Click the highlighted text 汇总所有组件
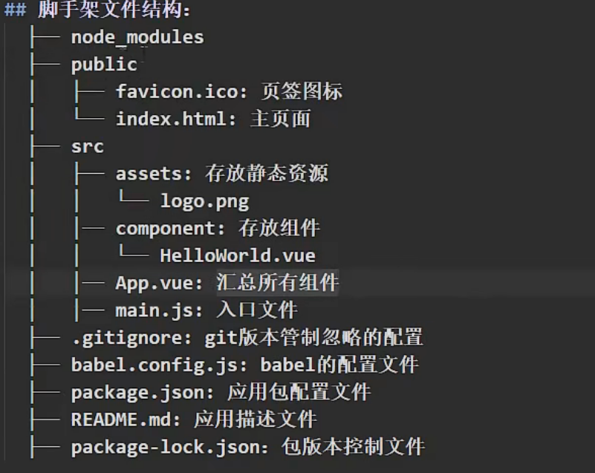This screenshot has height=473, width=595. (x=277, y=283)
